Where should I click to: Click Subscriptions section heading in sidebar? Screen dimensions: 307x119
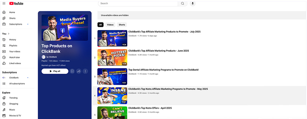pos(9,73)
